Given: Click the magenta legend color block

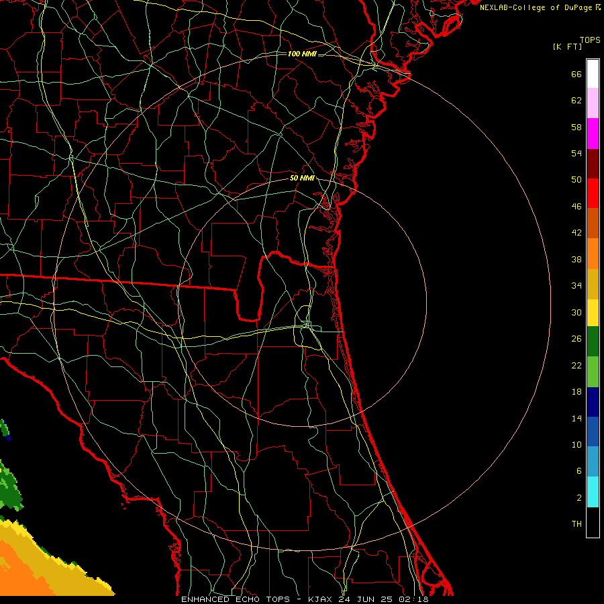Looking at the screenshot, I should pos(593,134).
